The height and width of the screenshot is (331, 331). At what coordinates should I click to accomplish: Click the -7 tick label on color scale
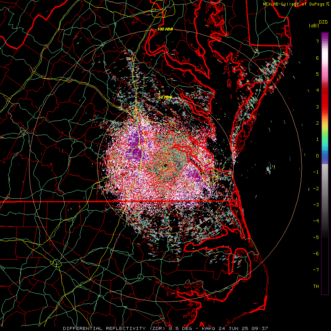click(316, 270)
